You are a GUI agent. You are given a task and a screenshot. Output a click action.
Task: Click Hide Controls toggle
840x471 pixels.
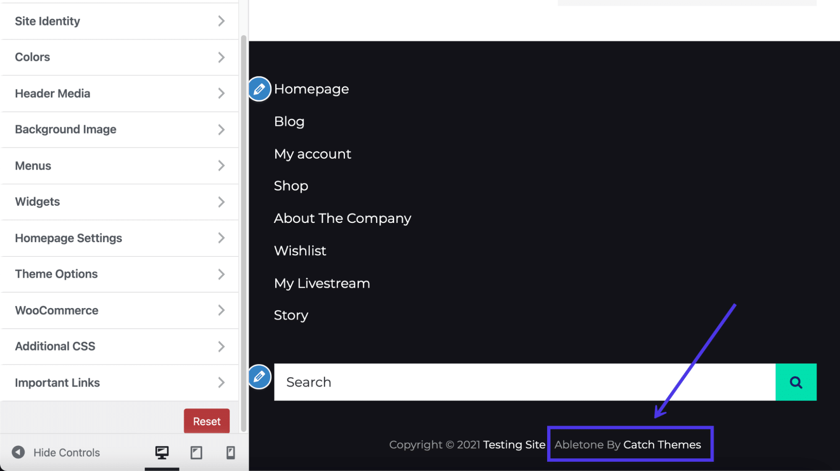pos(57,453)
